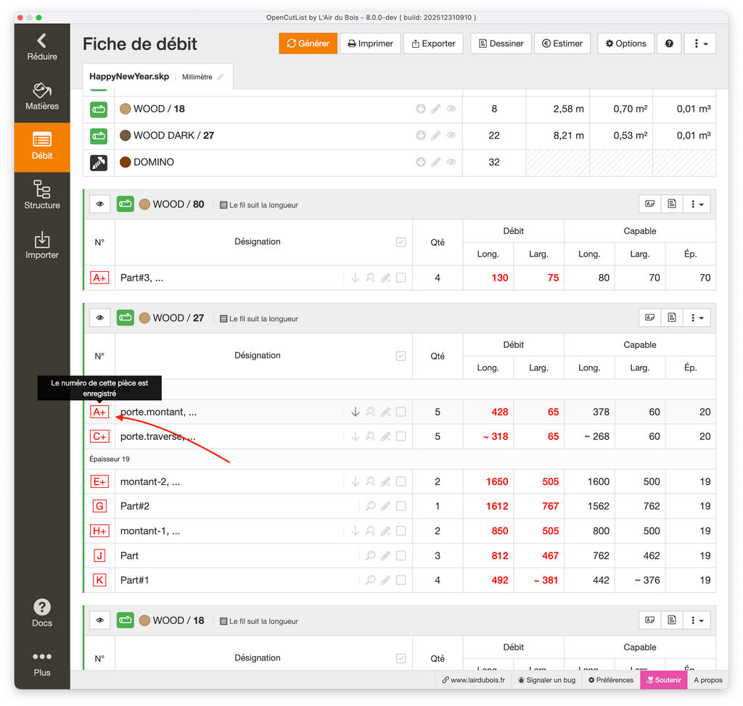Expand montant-2 row with down arrow

pyautogui.click(x=355, y=481)
